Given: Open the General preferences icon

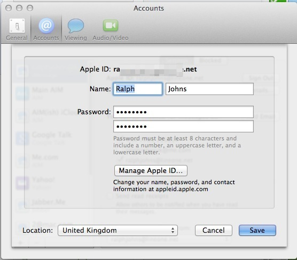Looking at the screenshot, I should pyautogui.click(x=17, y=26).
